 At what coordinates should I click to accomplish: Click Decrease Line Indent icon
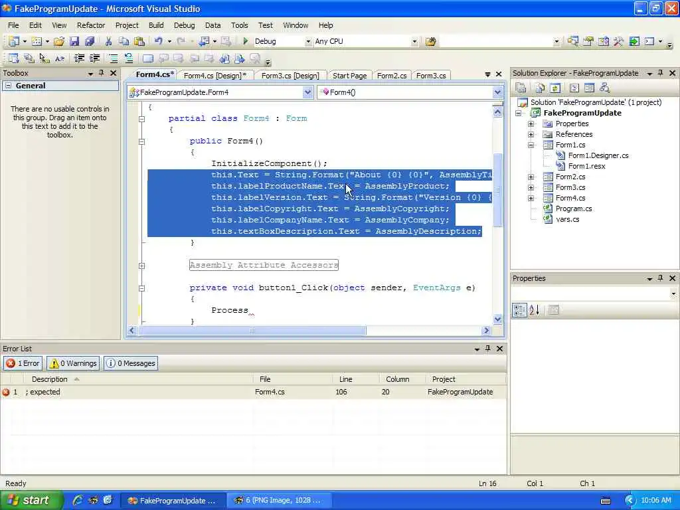79,58
